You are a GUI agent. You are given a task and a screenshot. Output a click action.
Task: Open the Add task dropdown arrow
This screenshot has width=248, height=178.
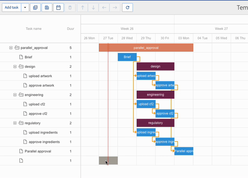pos(25,8)
